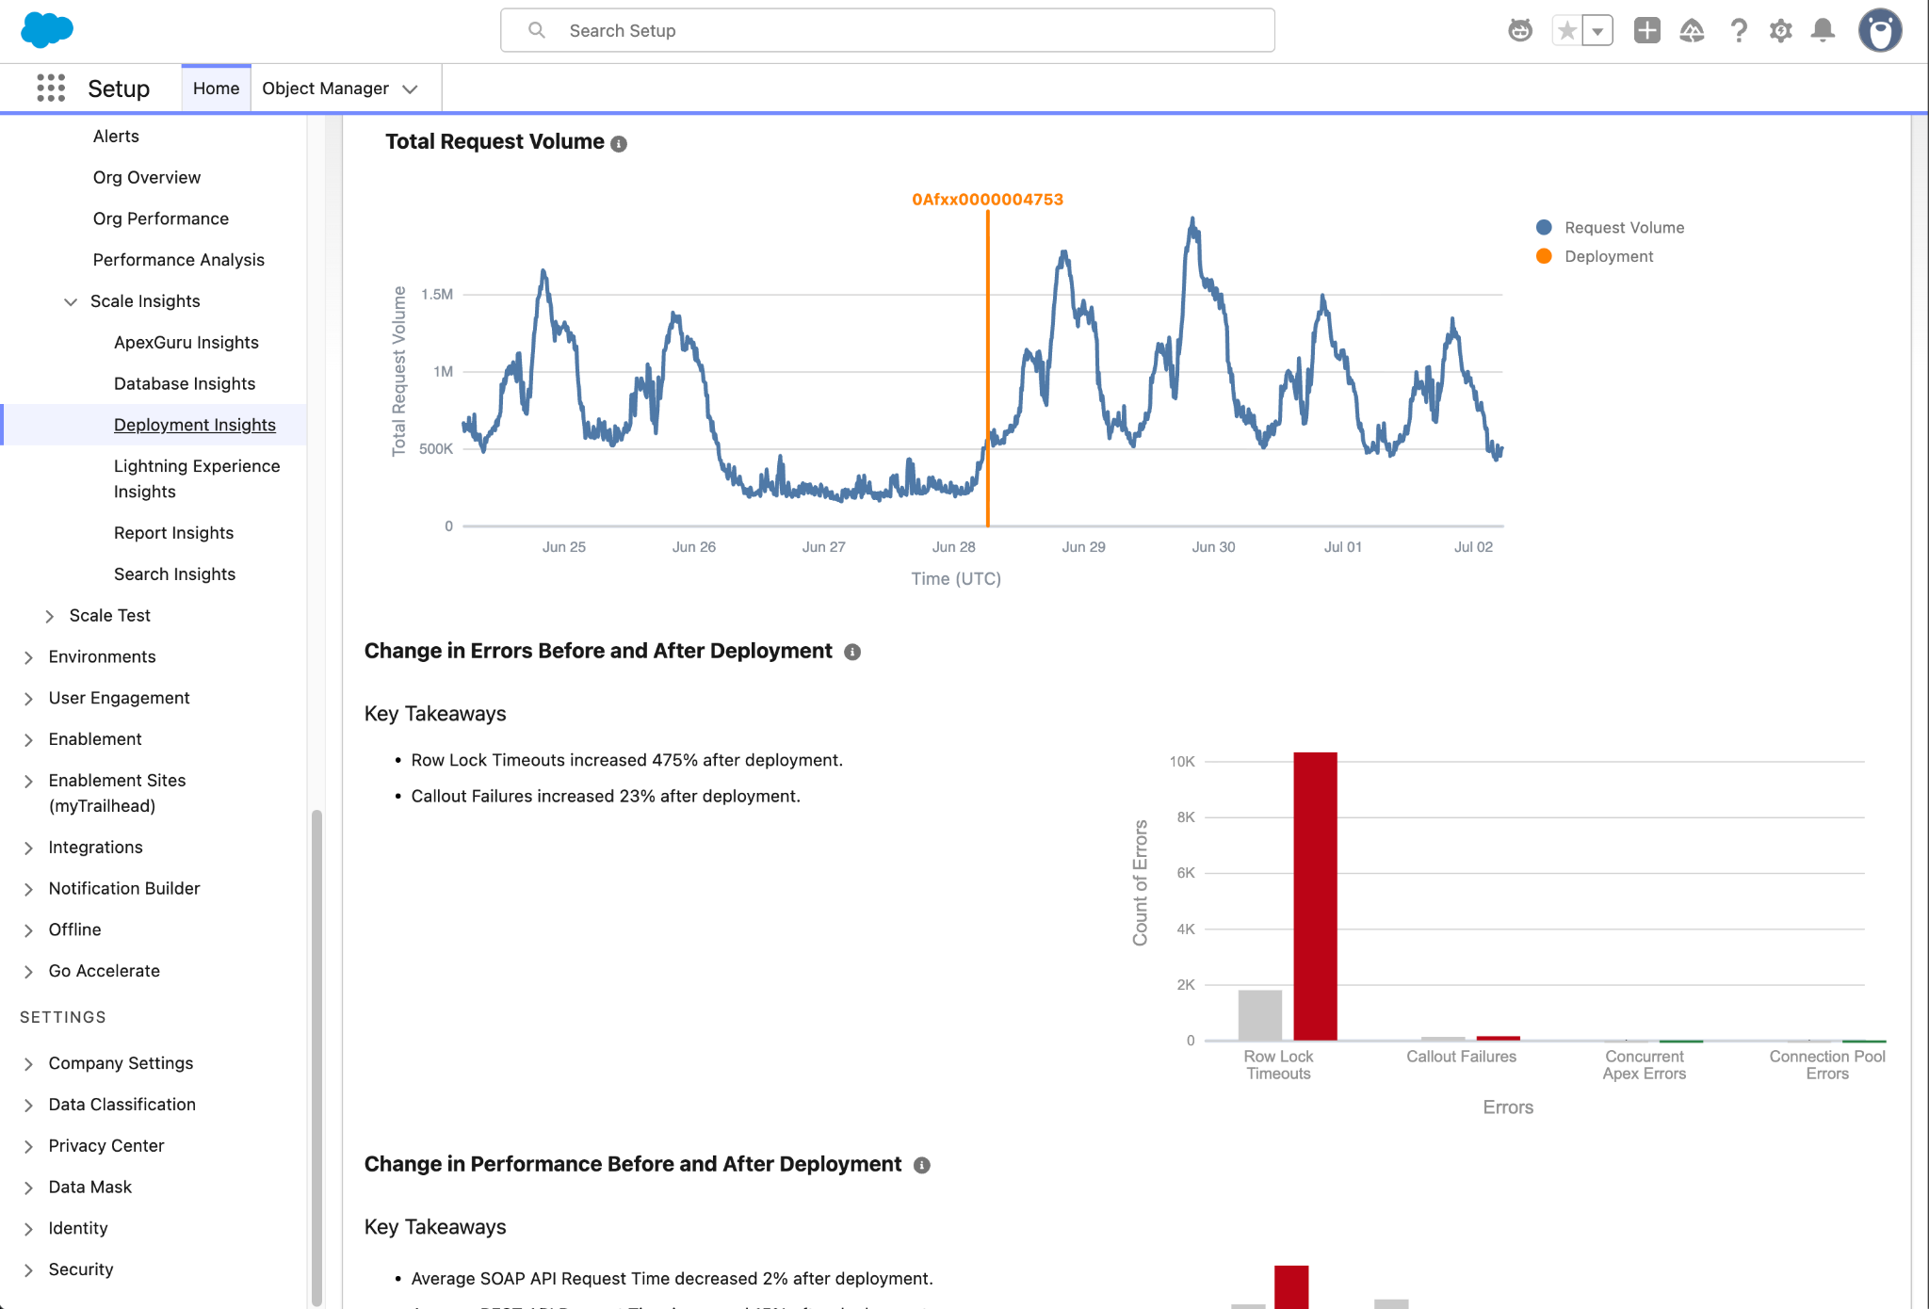Click the question mark help icon

coord(1739,30)
